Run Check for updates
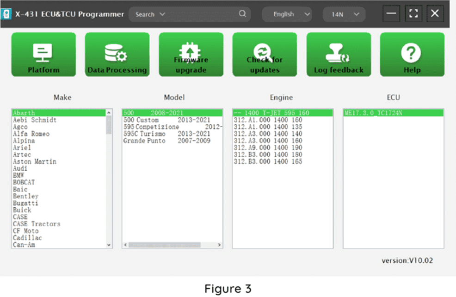 click(265, 55)
